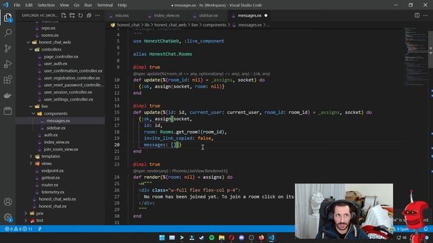This screenshot has width=433, height=243.
Task: Open endpoint.ex in the file tree
Action: (x=53, y=171)
